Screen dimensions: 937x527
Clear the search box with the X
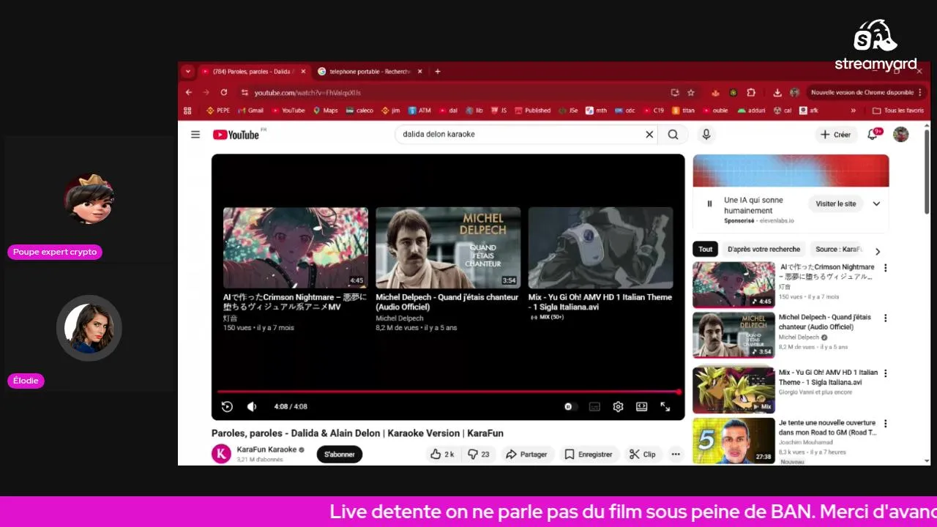coord(649,135)
